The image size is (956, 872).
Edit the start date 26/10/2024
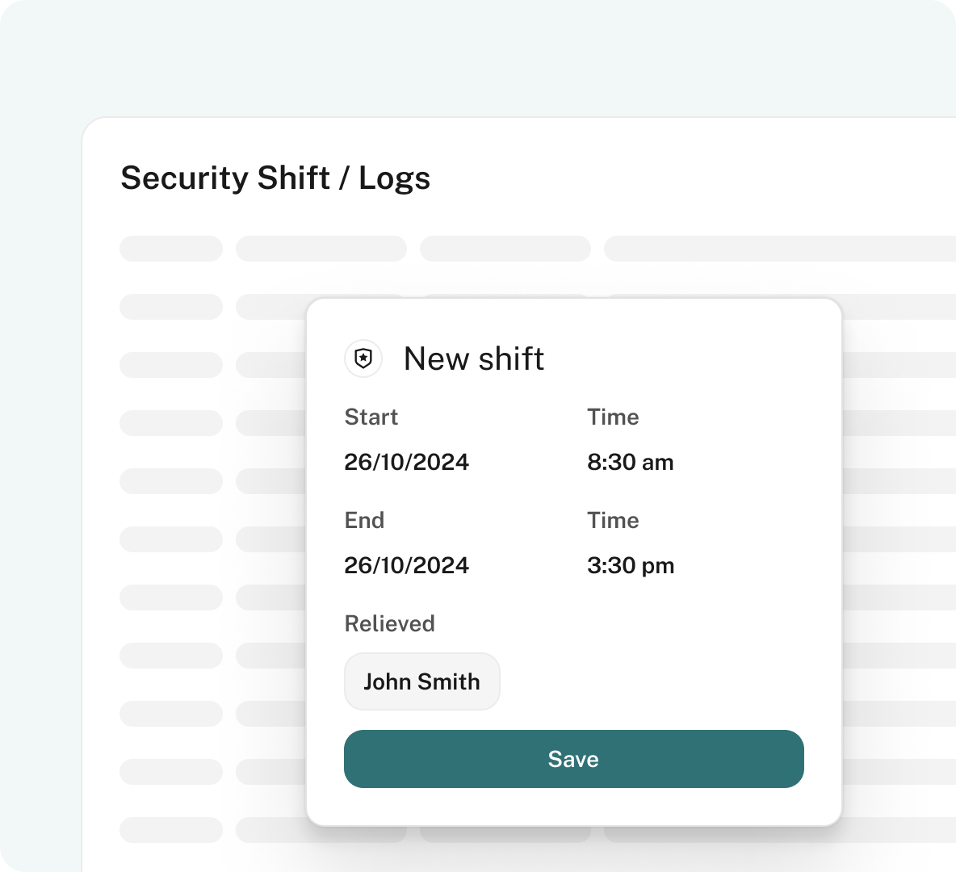pyautogui.click(x=407, y=463)
